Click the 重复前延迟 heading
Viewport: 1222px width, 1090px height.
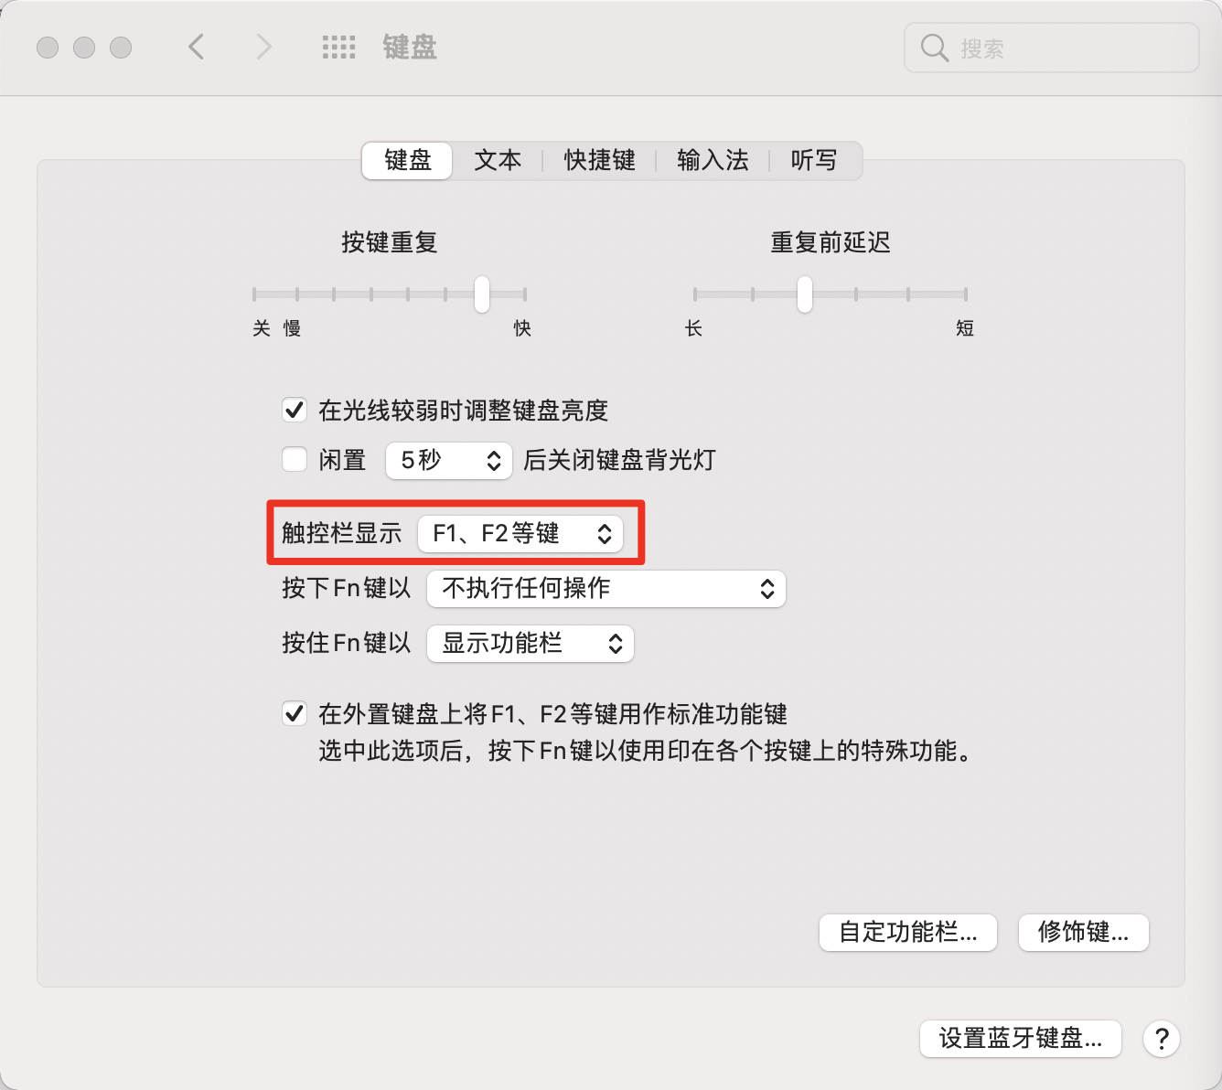831,242
